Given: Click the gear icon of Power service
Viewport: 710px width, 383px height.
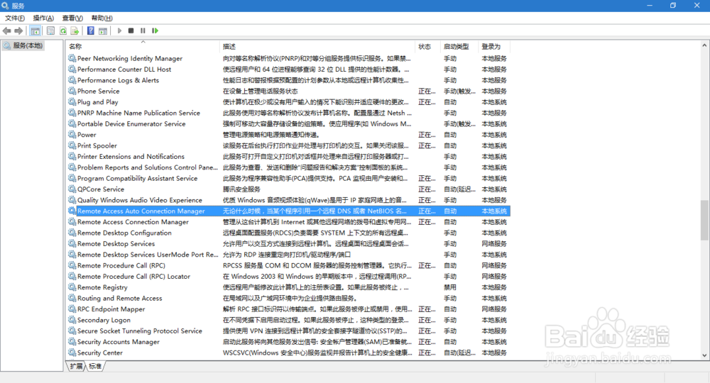Looking at the screenshot, I should (72, 135).
